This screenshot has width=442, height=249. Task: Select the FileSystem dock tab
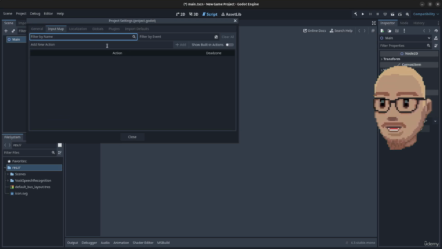[x=12, y=137]
